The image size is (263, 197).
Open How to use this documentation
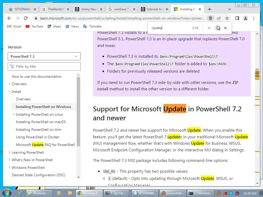tap(36, 76)
